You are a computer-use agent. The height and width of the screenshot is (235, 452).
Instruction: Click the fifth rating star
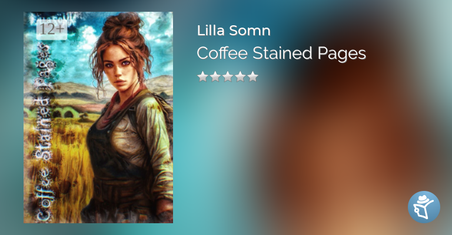(x=252, y=77)
